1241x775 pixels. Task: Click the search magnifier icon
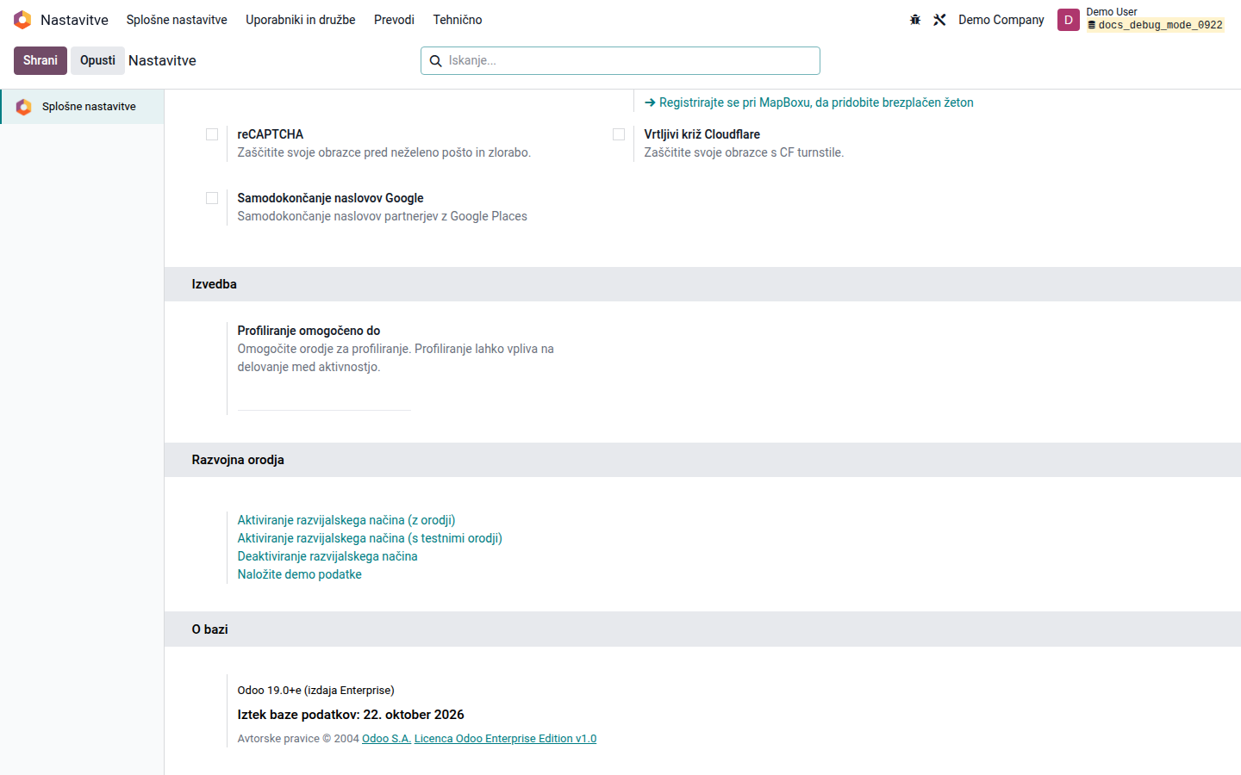436,61
